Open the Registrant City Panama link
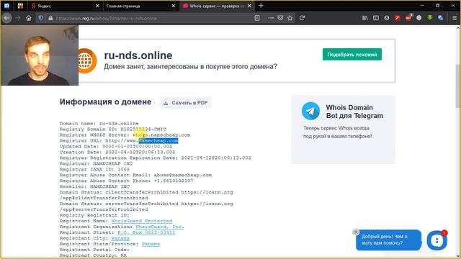 pos(120,238)
